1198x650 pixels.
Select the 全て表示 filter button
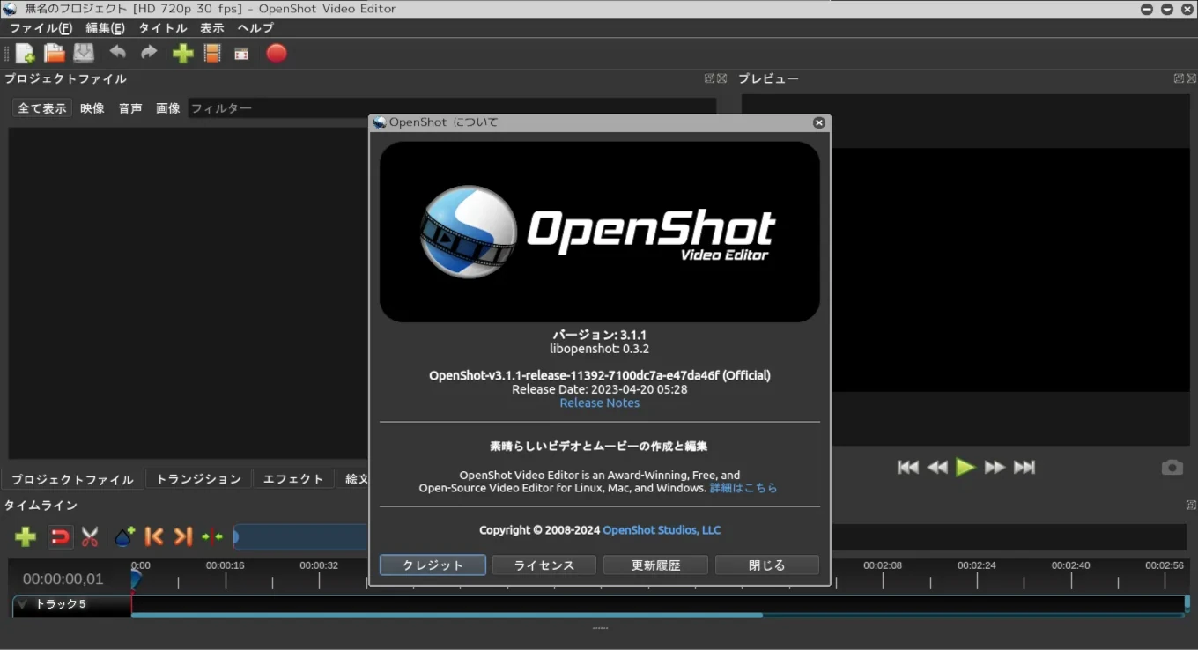coord(42,108)
